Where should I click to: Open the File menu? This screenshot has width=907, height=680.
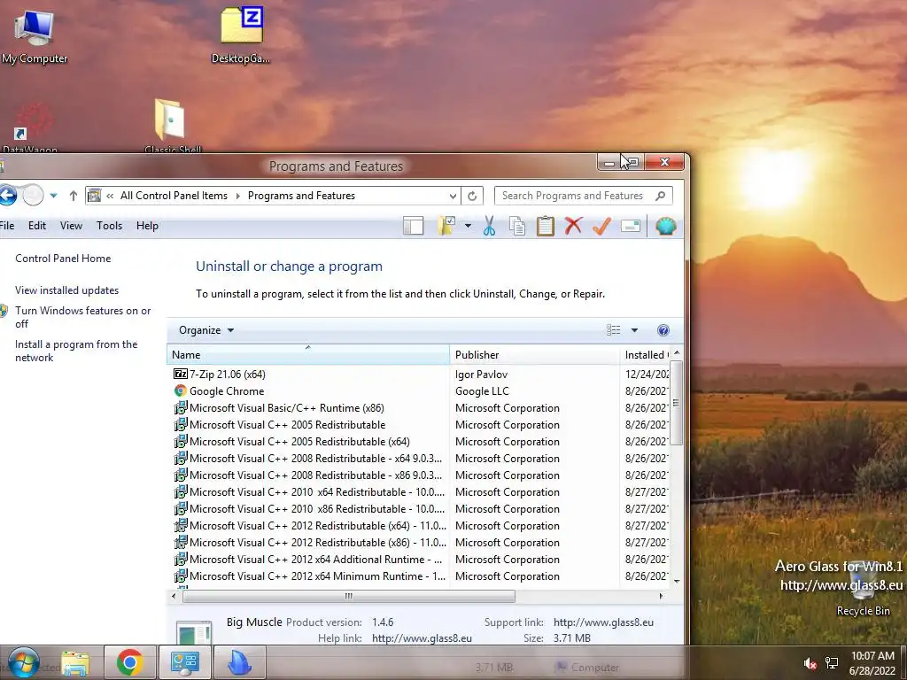pos(6,226)
